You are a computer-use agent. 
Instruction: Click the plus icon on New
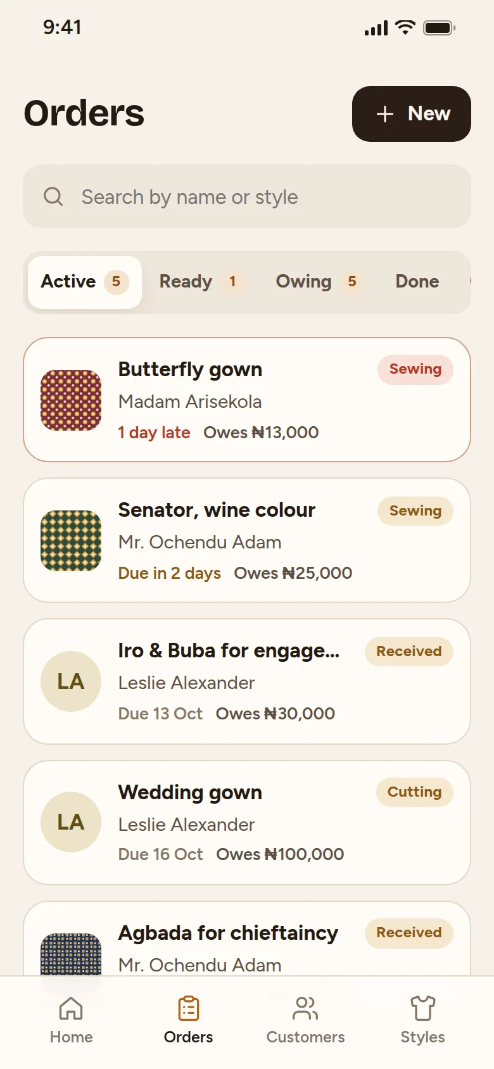pos(385,114)
